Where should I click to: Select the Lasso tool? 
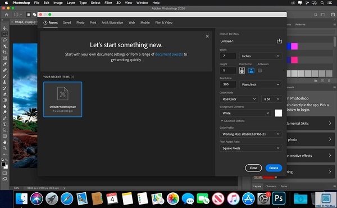[4, 40]
